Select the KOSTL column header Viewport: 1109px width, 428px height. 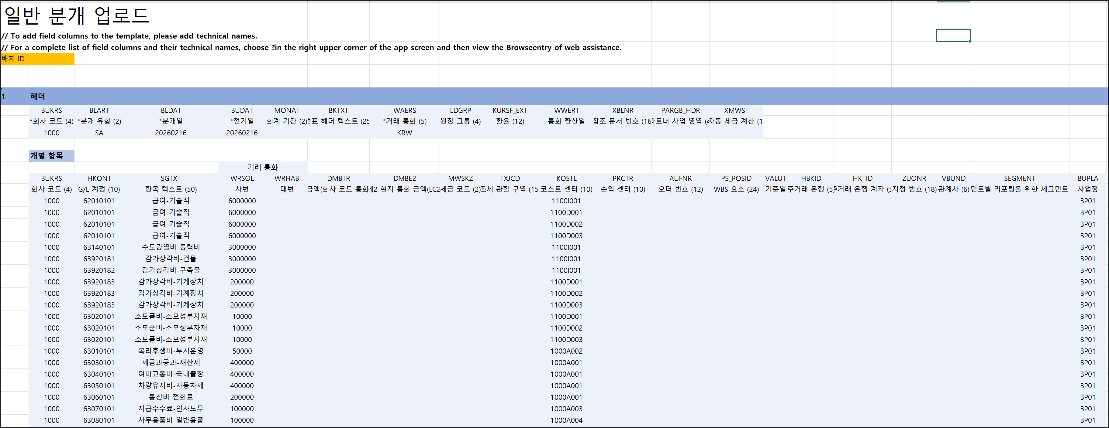pyautogui.click(x=566, y=178)
